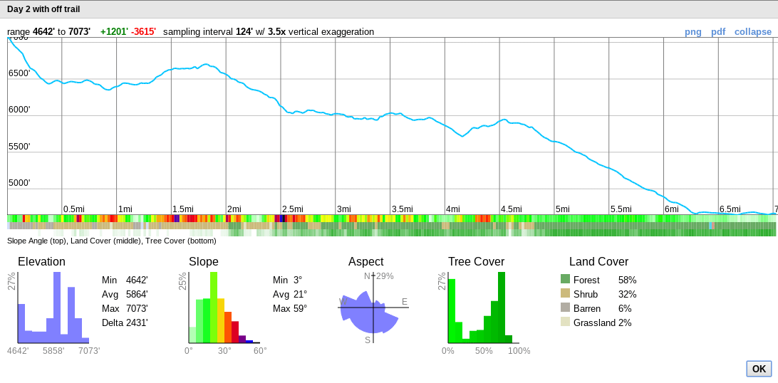Click the Grassland pale legend swatch
The width and height of the screenshot is (778, 383).
pyautogui.click(x=565, y=322)
